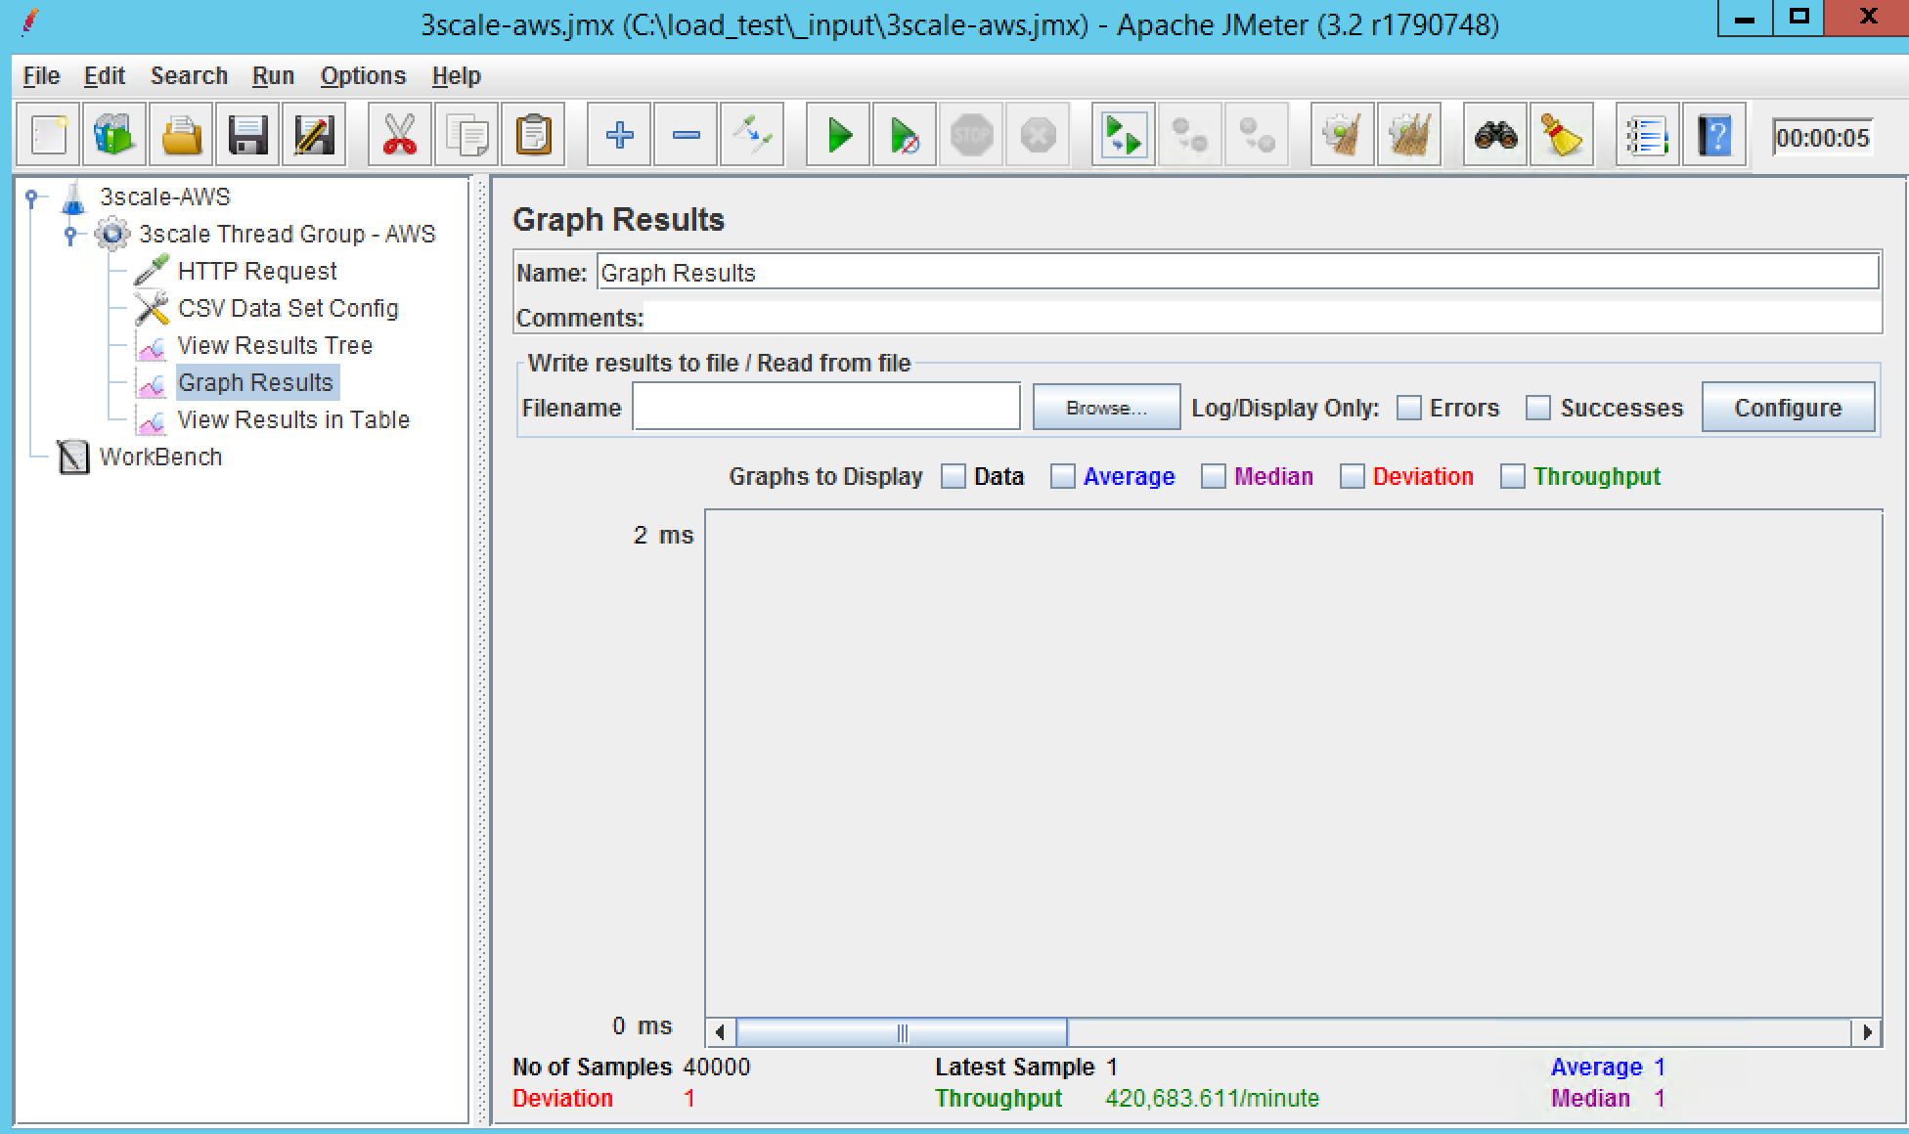Click the Save floppy disk icon
The height and width of the screenshot is (1134, 1909).
(x=247, y=135)
